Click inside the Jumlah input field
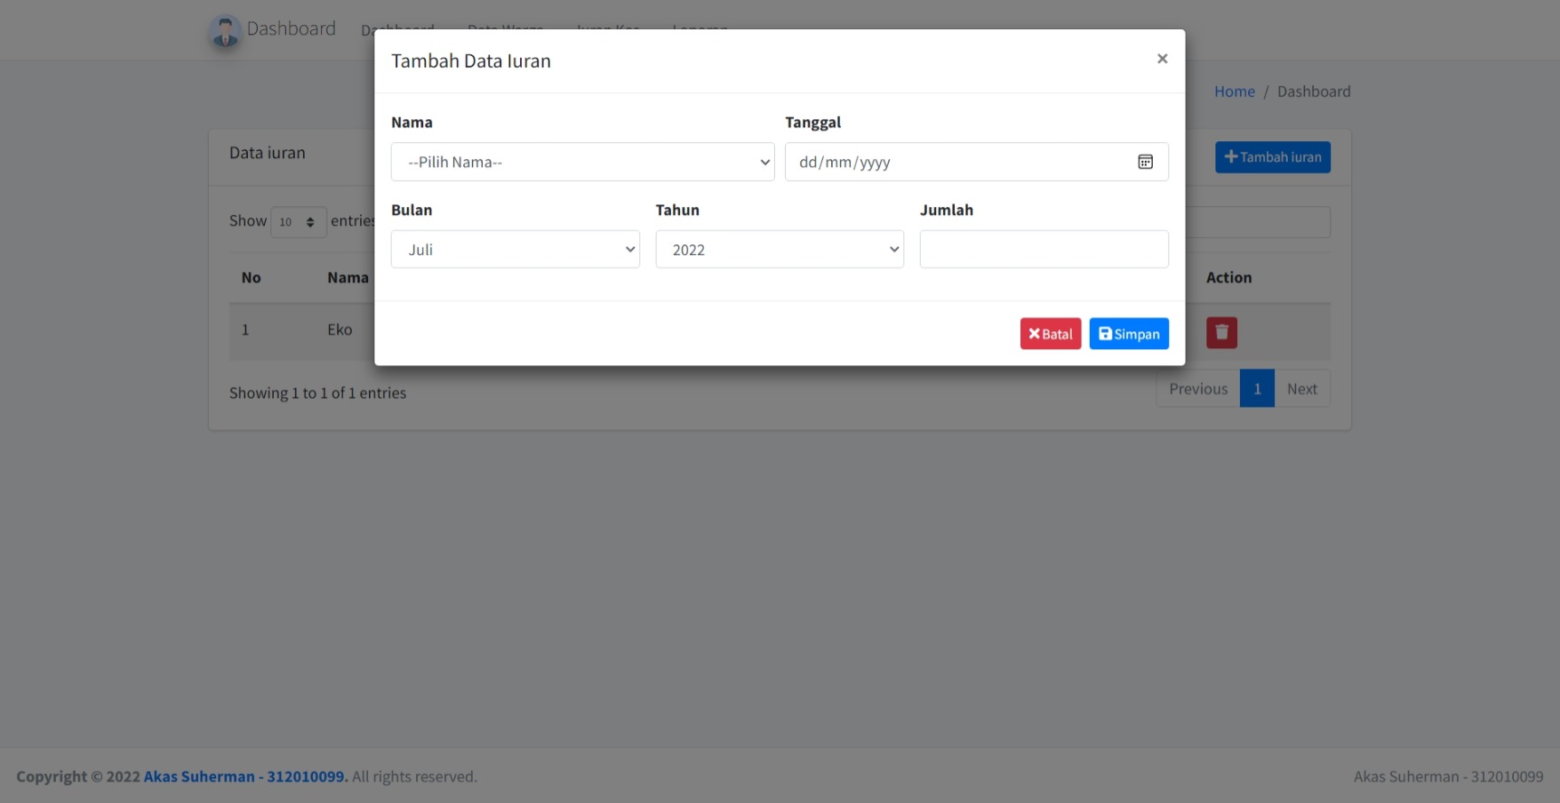The height and width of the screenshot is (803, 1560). point(1043,249)
